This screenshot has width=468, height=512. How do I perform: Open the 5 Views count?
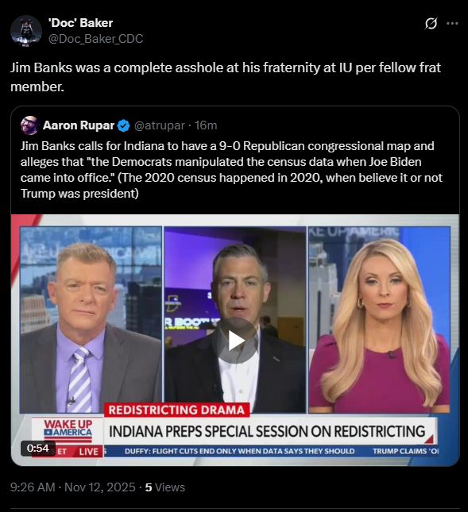pyautogui.click(x=165, y=487)
